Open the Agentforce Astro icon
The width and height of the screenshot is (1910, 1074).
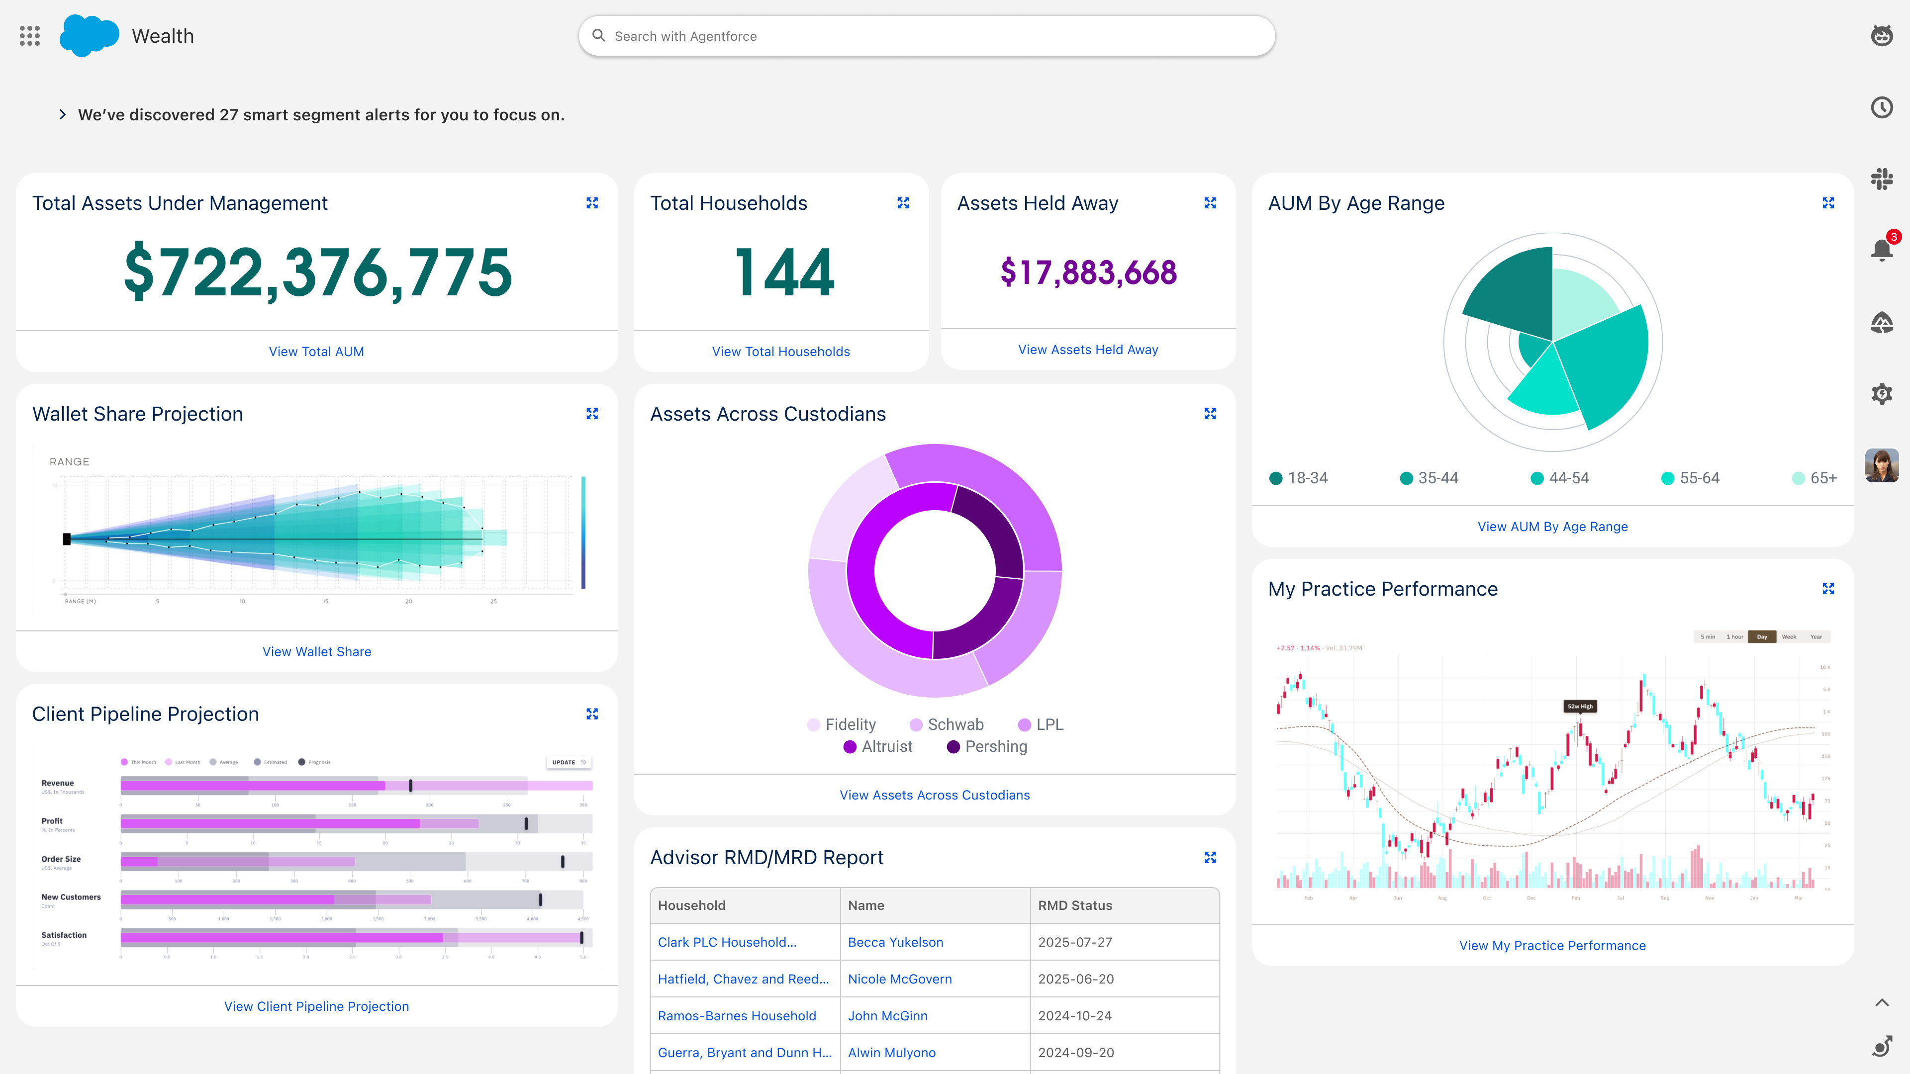[1882, 36]
